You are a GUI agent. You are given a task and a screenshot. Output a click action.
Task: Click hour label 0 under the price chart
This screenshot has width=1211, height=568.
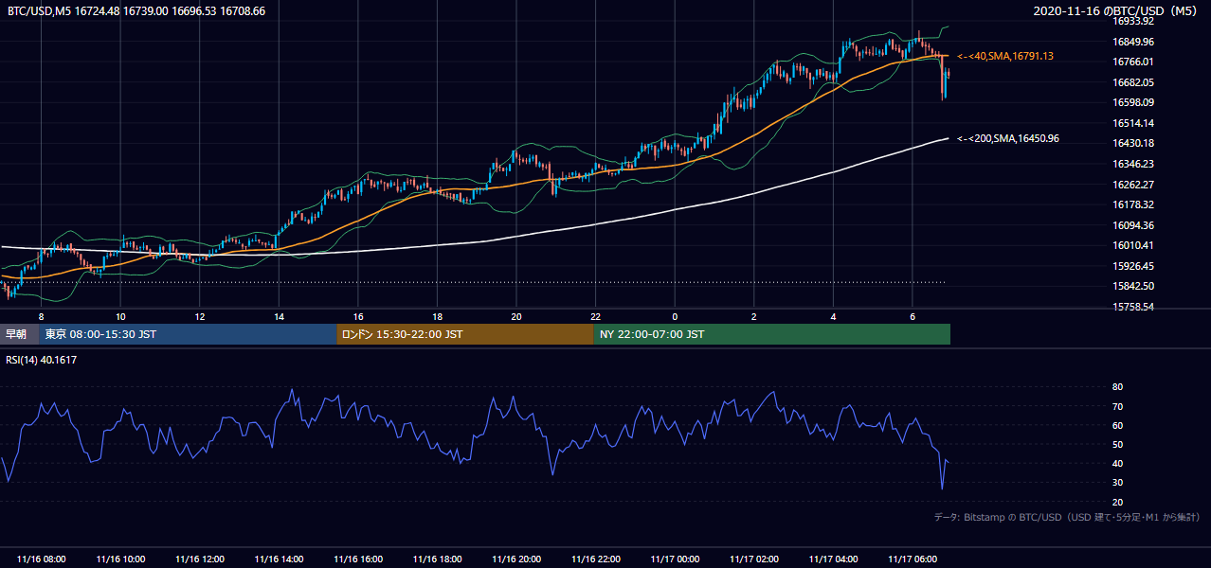tap(676, 316)
